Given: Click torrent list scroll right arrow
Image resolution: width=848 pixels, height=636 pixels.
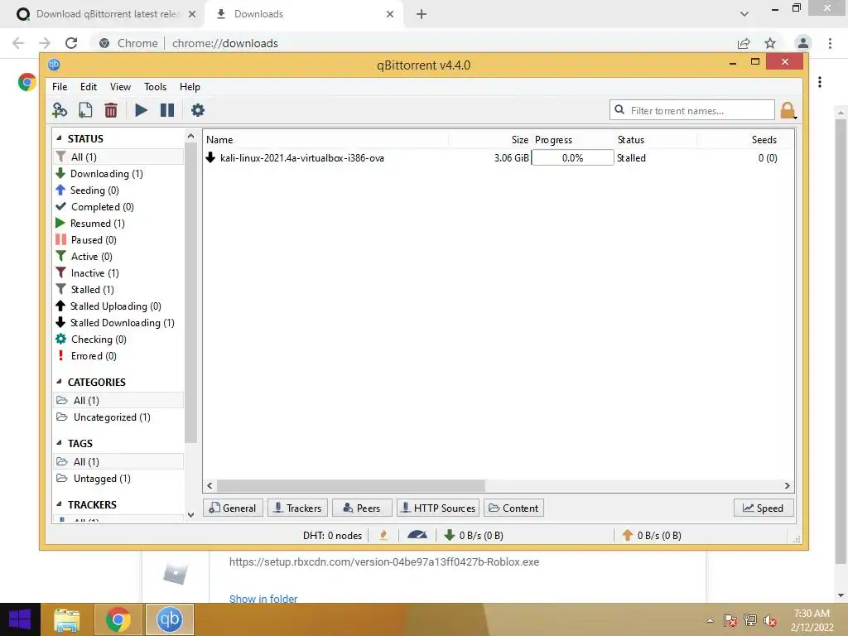Looking at the screenshot, I should coord(788,485).
